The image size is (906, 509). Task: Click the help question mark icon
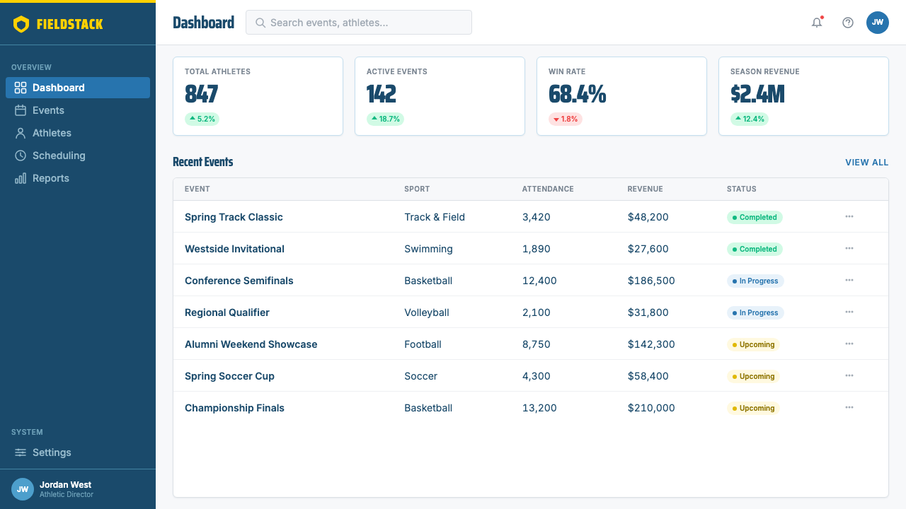pyautogui.click(x=848, y=23)
